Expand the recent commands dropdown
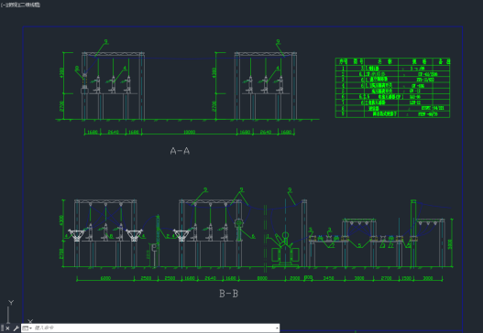Viewport: 483px width, 333px height. (x=27, y=328)
